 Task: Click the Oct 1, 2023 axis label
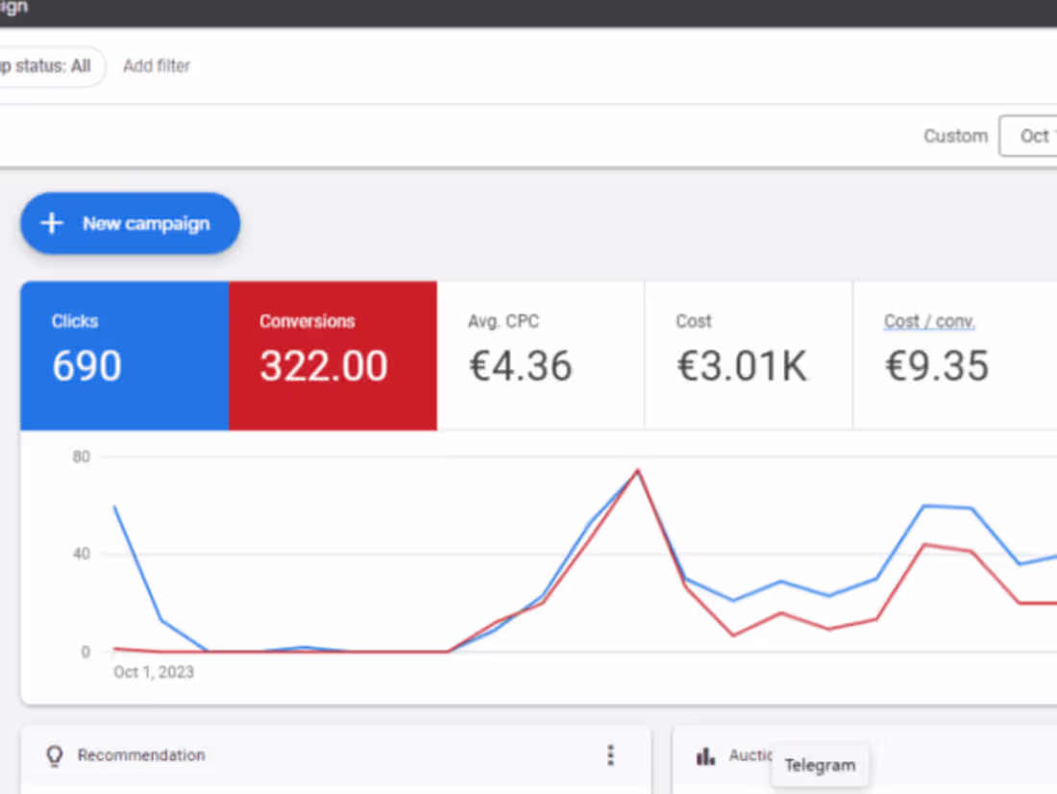tap(153, 672)
